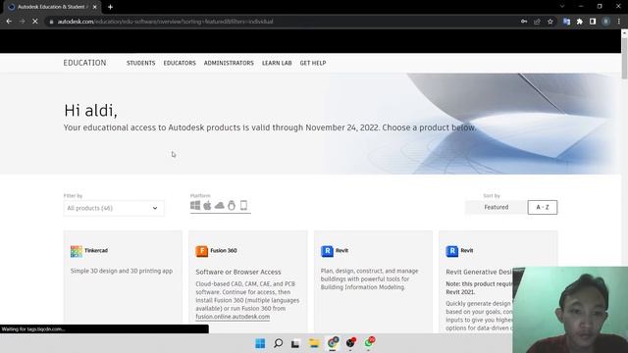Viewport: 628px width, 353px height.
Task: Open a new browser tab
Action: [110, 7]
